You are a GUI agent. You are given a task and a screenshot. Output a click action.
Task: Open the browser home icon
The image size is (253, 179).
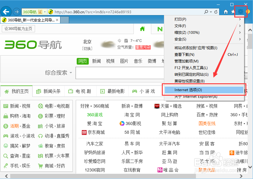tap(226, 11)
